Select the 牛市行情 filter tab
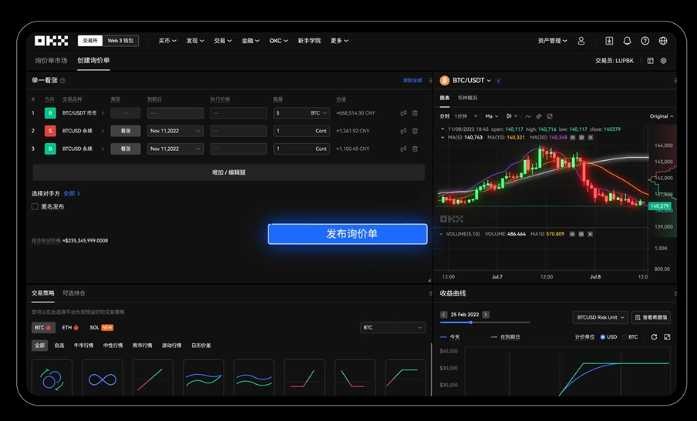697x421 pixels. (83, 346)
